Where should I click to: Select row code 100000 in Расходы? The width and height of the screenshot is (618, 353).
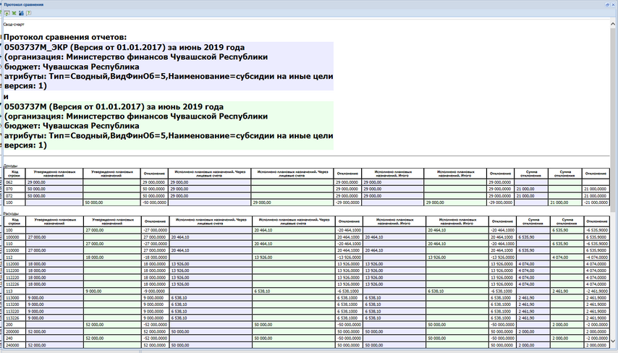coord(15,237)
